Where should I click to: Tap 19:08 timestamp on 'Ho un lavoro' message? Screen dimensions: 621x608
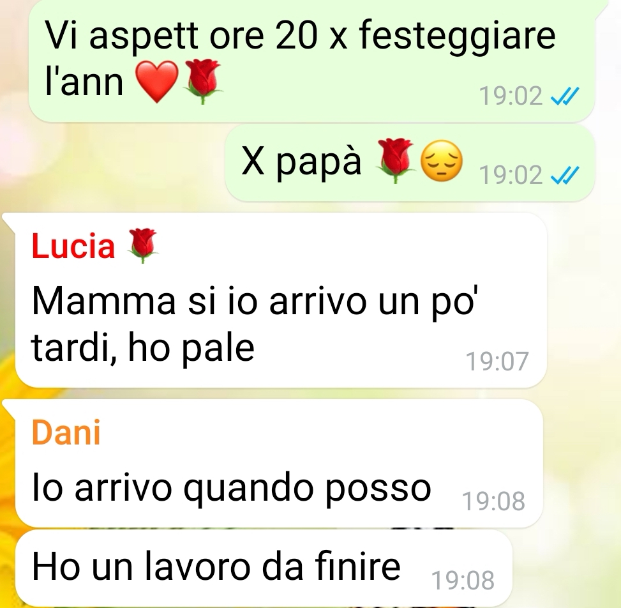pyautogui.click(x=463, y=581)
